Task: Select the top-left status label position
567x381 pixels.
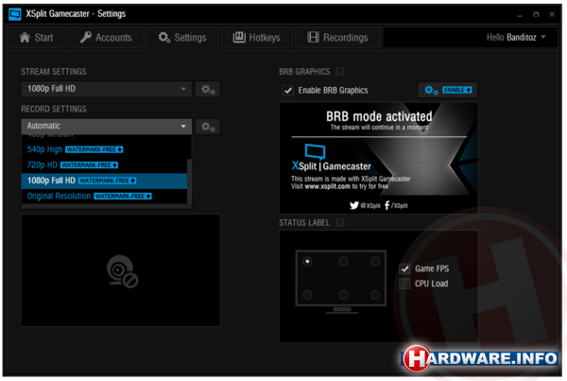Action: pyautogui.click(x=307, y=261)
